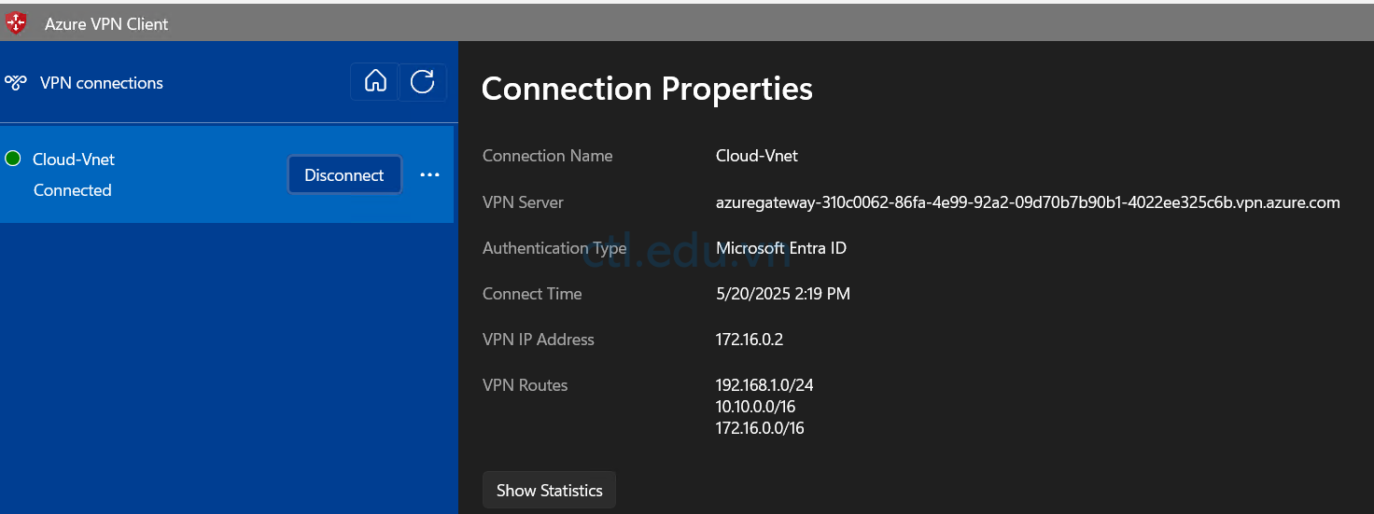The width and height of the screenshot is (1374, 514).
Task: Click the Connection Name label
Action: 548,156
